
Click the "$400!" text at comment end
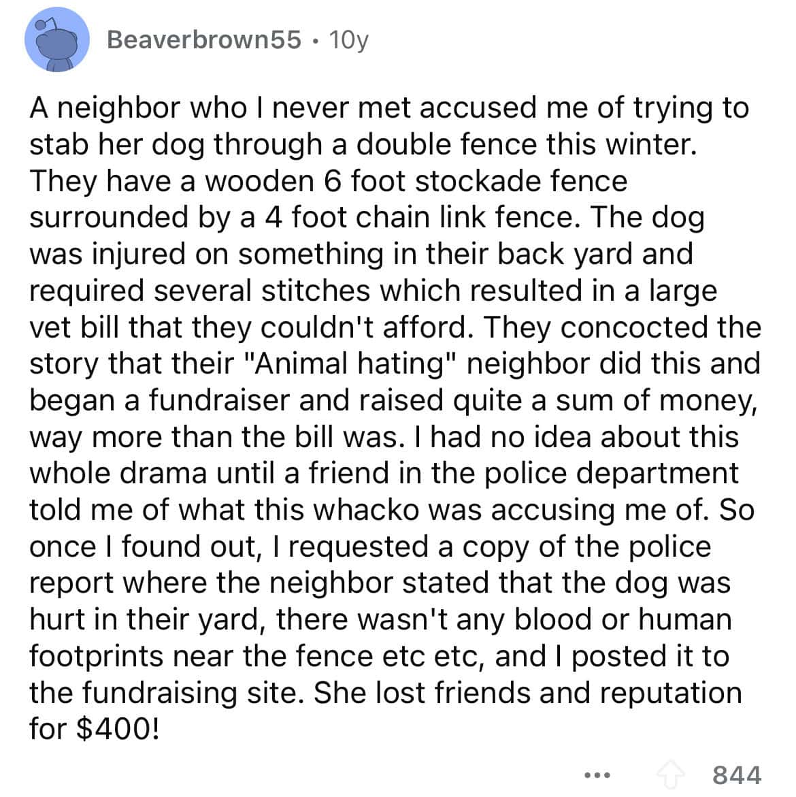click(x=120, y=728)
